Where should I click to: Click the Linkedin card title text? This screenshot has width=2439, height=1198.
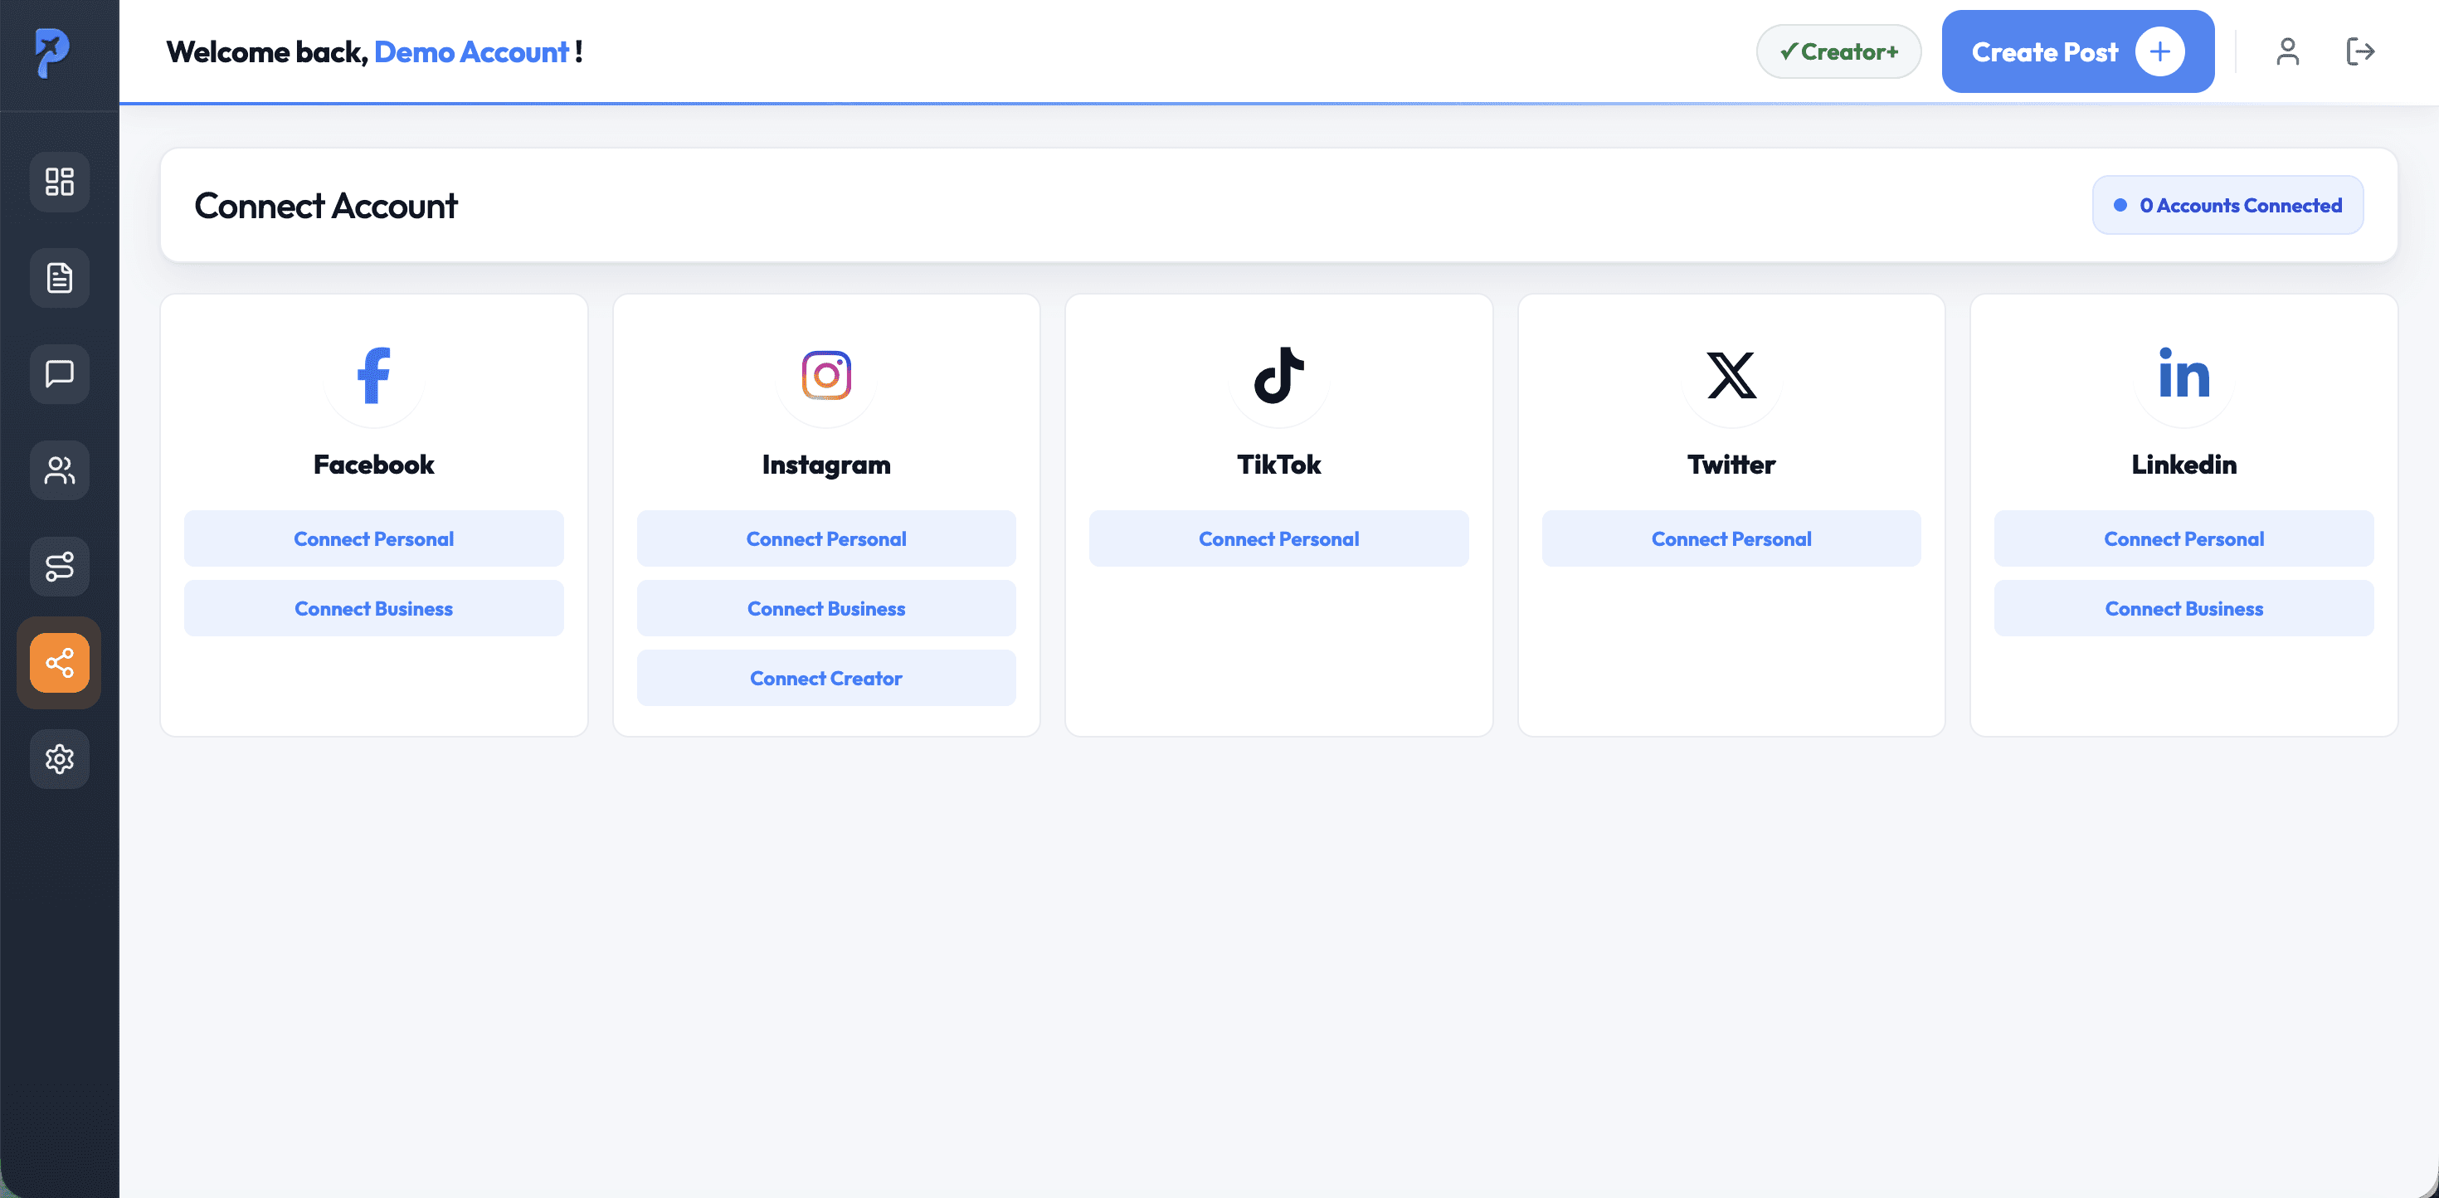(2184, 464)
